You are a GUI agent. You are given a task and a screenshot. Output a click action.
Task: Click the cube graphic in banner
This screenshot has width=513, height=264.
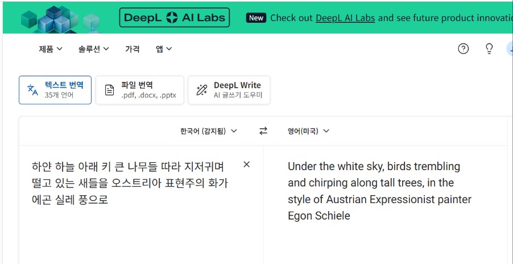pyautogui.click(x=57, y=17)
